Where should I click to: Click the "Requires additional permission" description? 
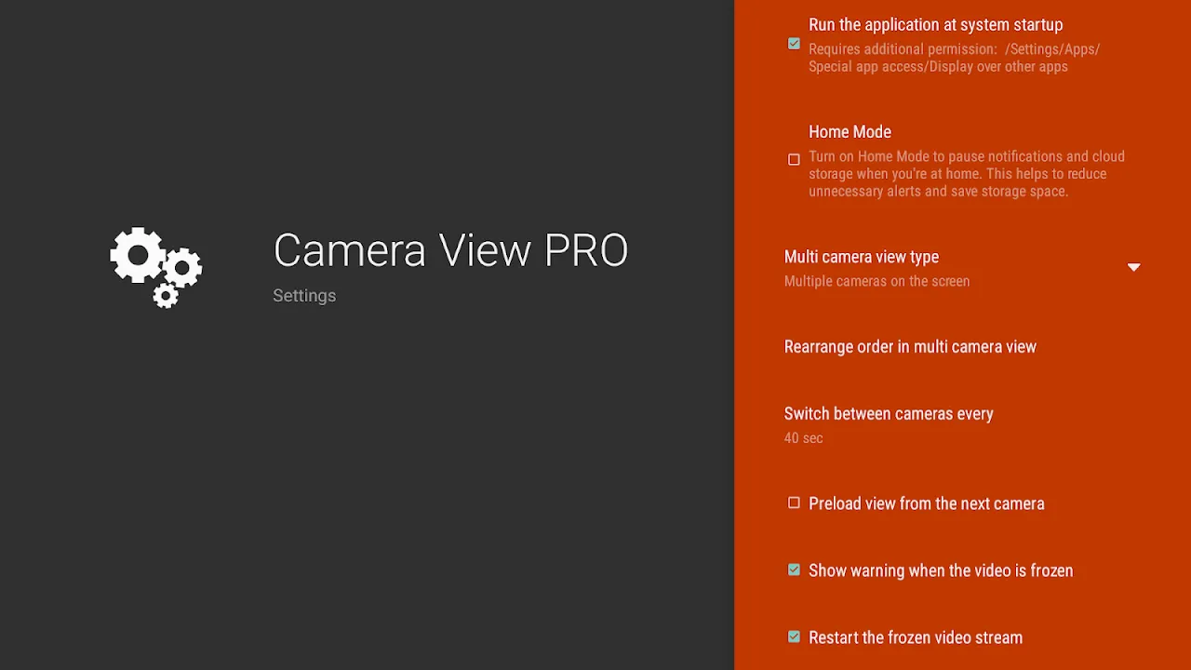click(954, 58)
